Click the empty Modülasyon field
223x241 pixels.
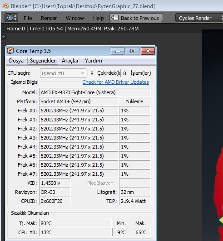click(x=135, y=183)
